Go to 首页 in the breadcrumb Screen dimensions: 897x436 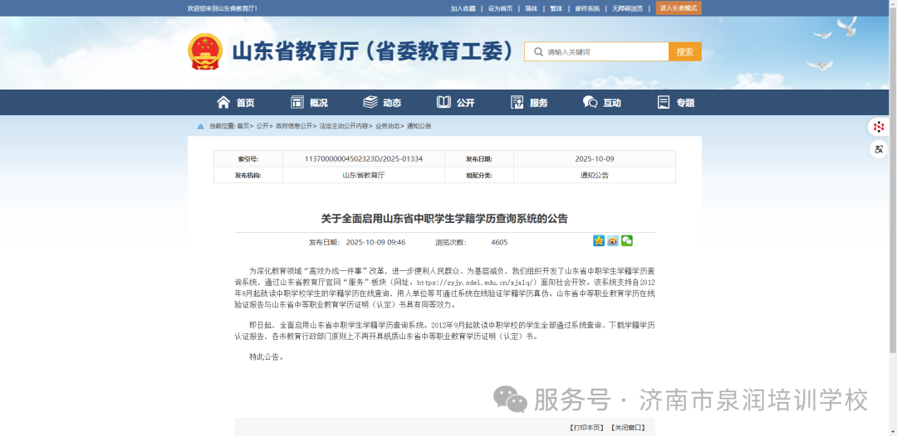243,126
